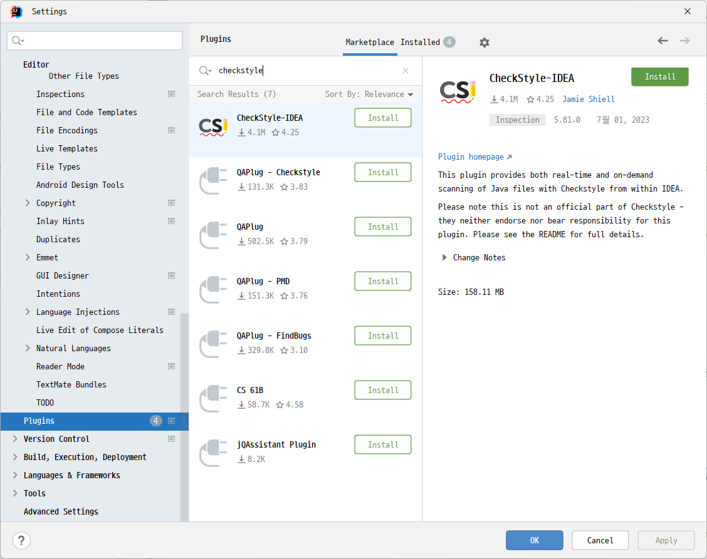The image size is (707, 559).
Task: Click the project-level icon beside Copyright
Action: point(171,203)
